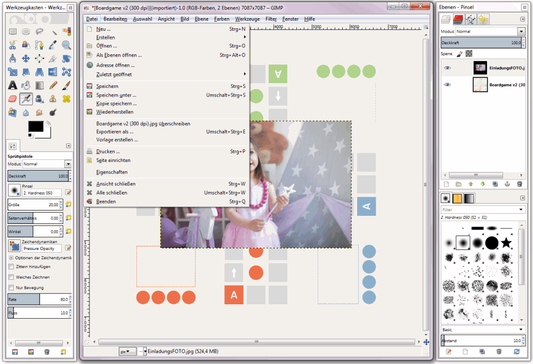The width and height of the screenshot is (533, 364).
Task: Select the Eraser tool
Action: coord(13,99)
